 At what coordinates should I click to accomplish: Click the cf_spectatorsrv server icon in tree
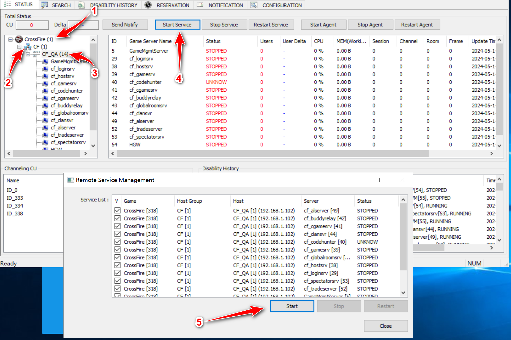point(45,142)
